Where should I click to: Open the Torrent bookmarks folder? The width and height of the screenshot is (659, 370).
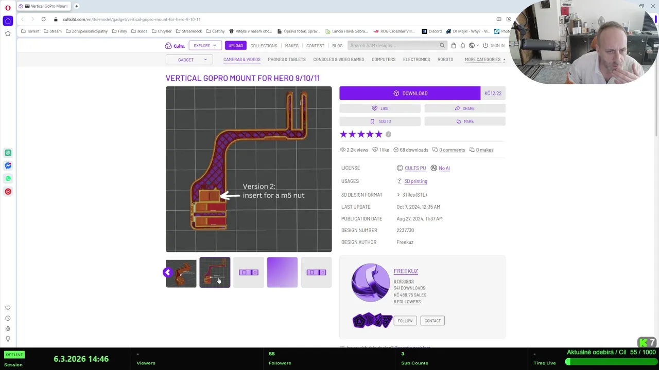click(x=30, y=31)
